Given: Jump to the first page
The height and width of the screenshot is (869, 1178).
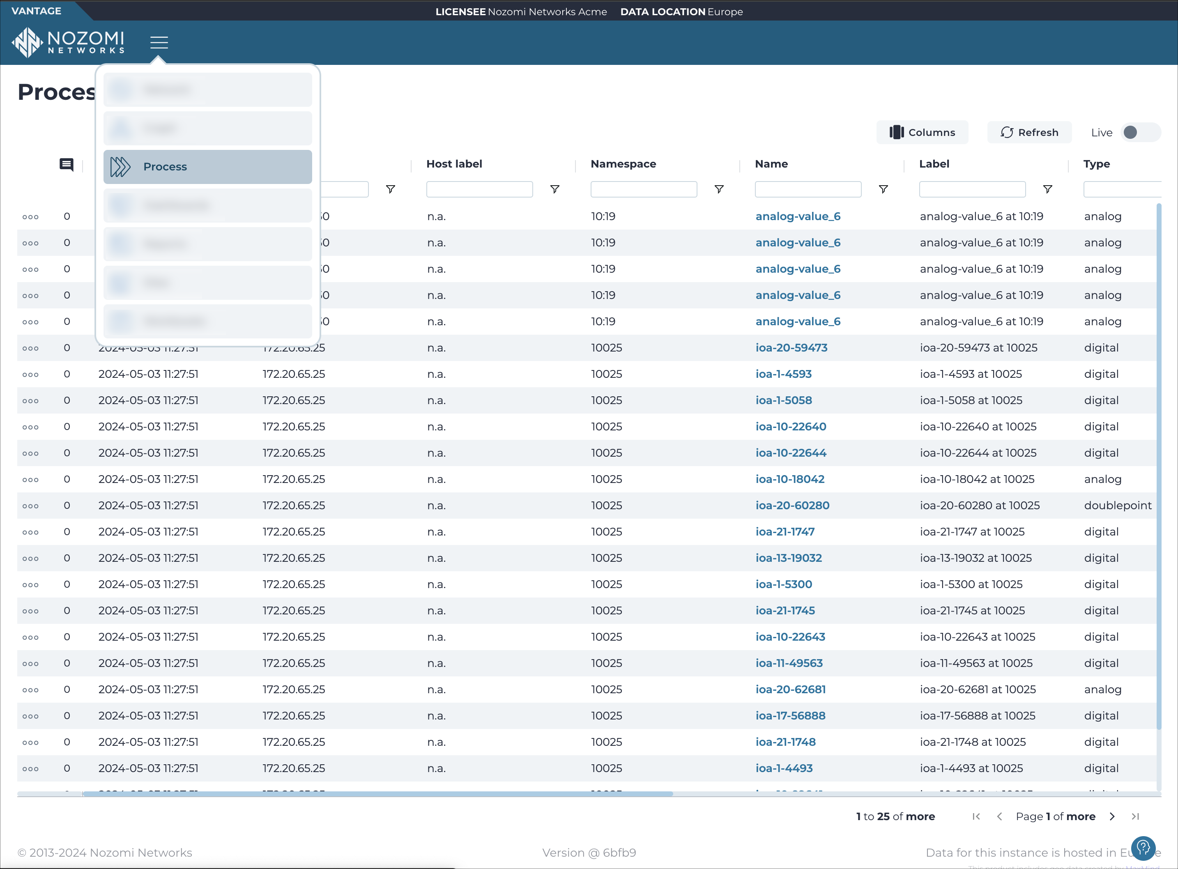Looking at the screenshot, I should pyautogui.click(x=976, y=816).
